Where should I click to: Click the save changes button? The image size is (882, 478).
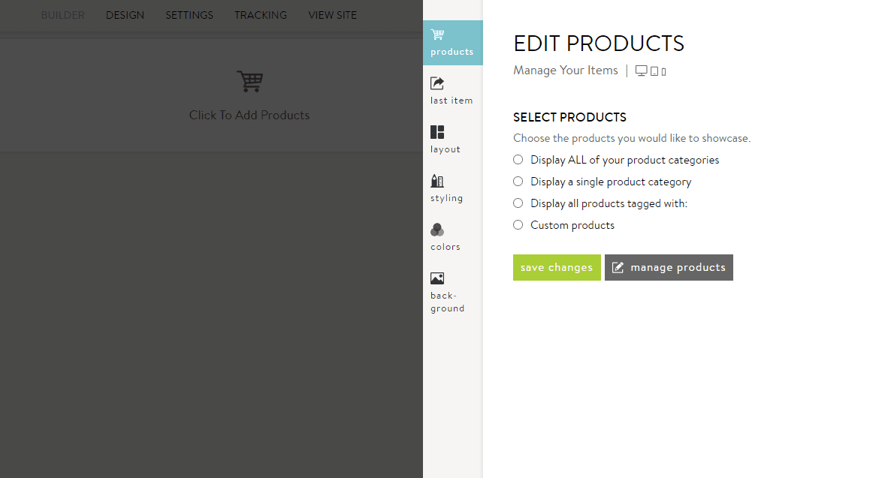(x=557, y=267)
